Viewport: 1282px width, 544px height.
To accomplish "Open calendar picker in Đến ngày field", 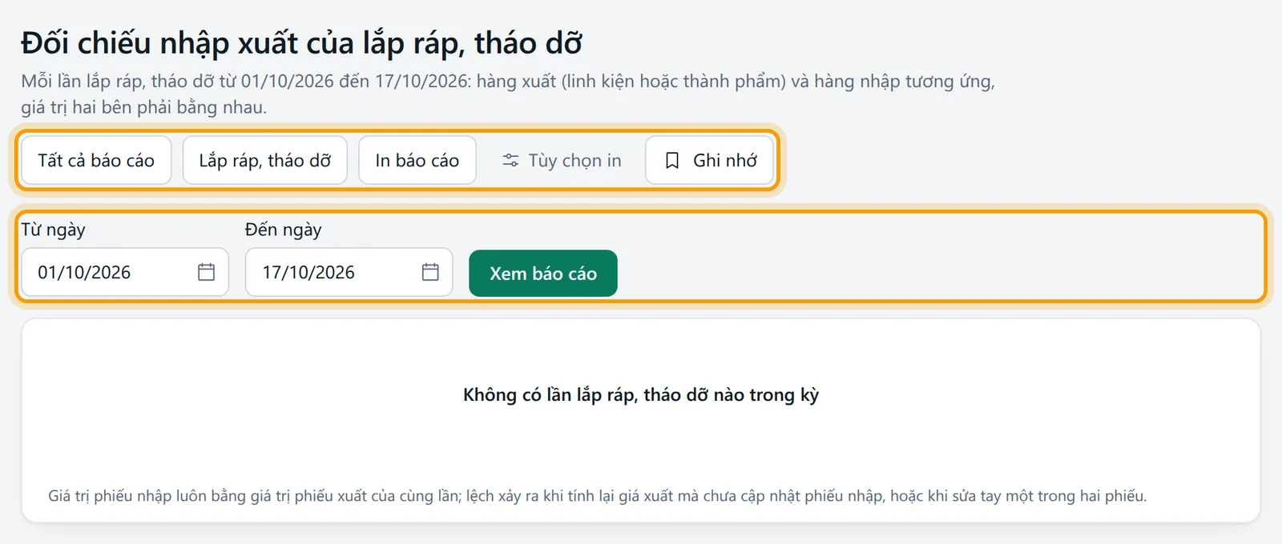I will (x=430, y=272).
